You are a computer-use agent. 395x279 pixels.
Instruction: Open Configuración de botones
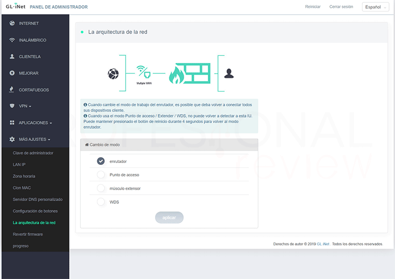(35, 211)
